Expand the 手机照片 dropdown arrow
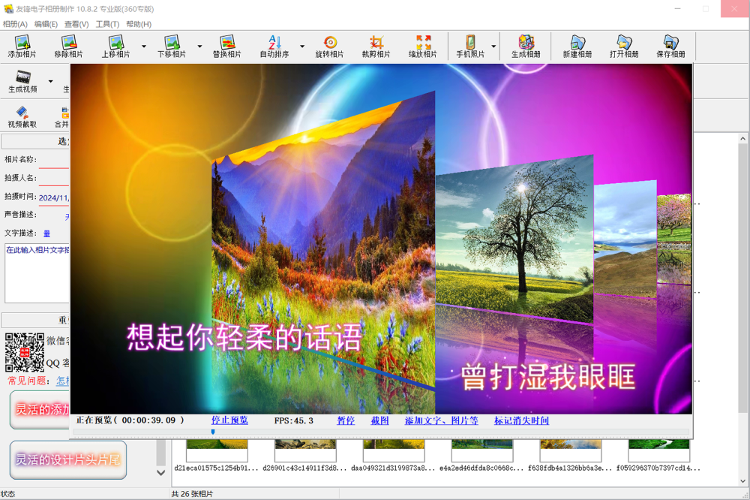The image size is (750, 500). pos(493,46)
